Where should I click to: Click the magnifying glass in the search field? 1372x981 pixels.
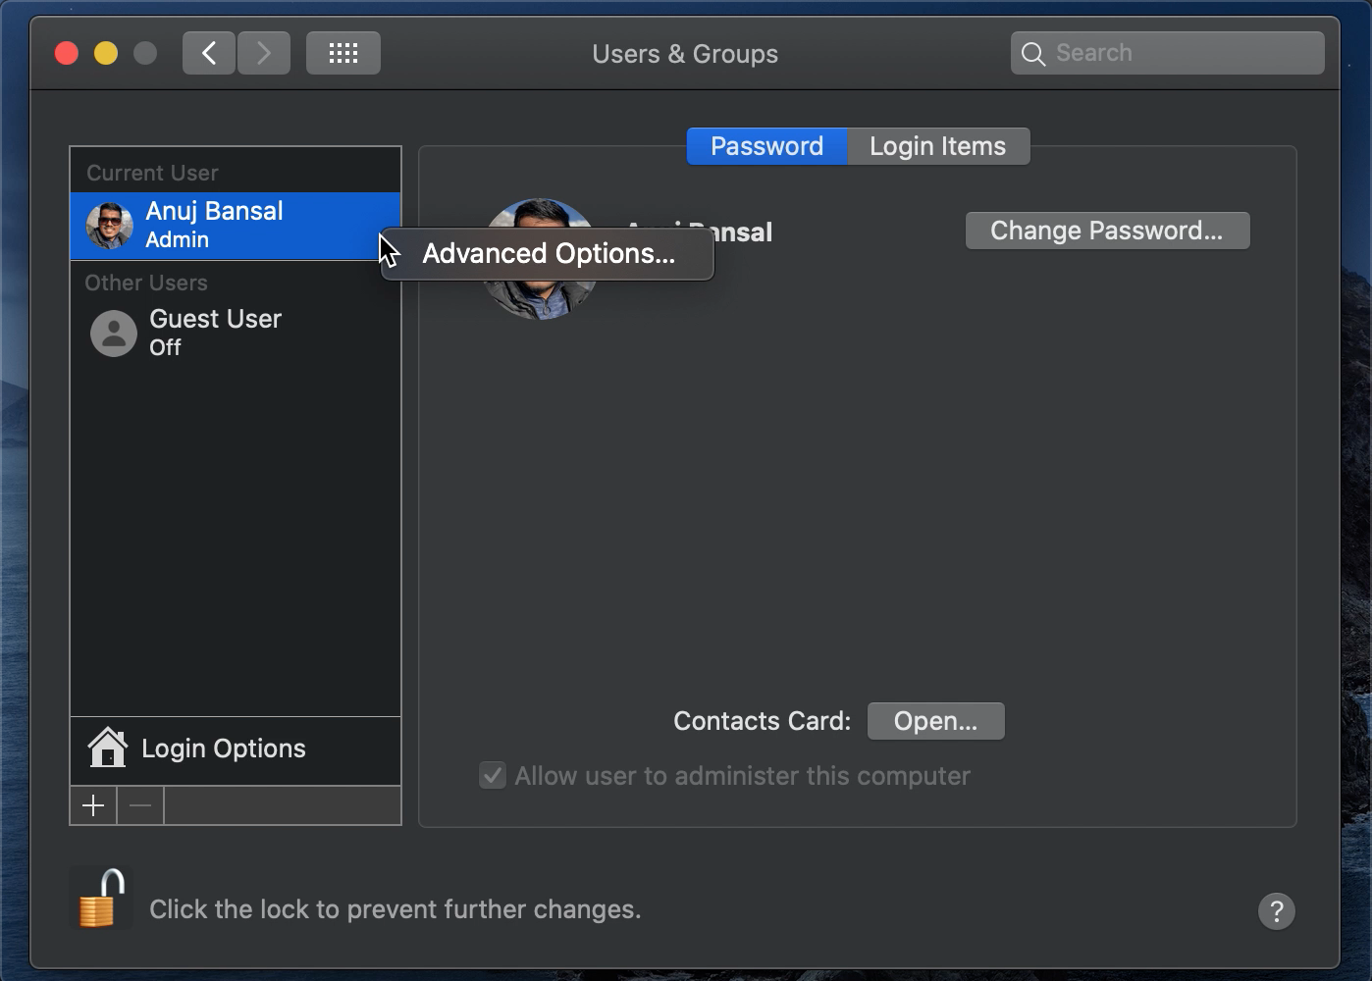[x=1032, y=53]
